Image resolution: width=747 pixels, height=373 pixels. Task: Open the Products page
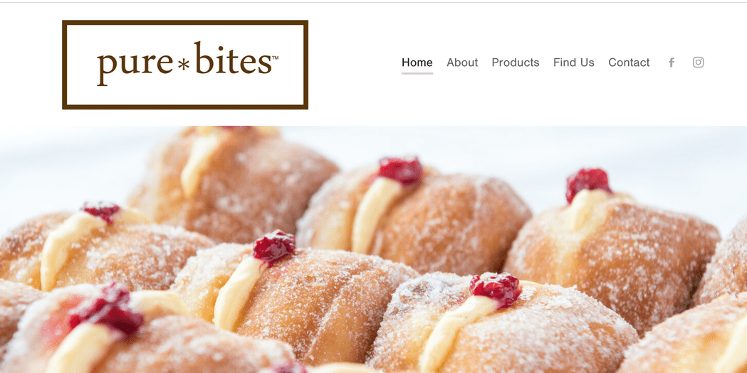(516, 63)
